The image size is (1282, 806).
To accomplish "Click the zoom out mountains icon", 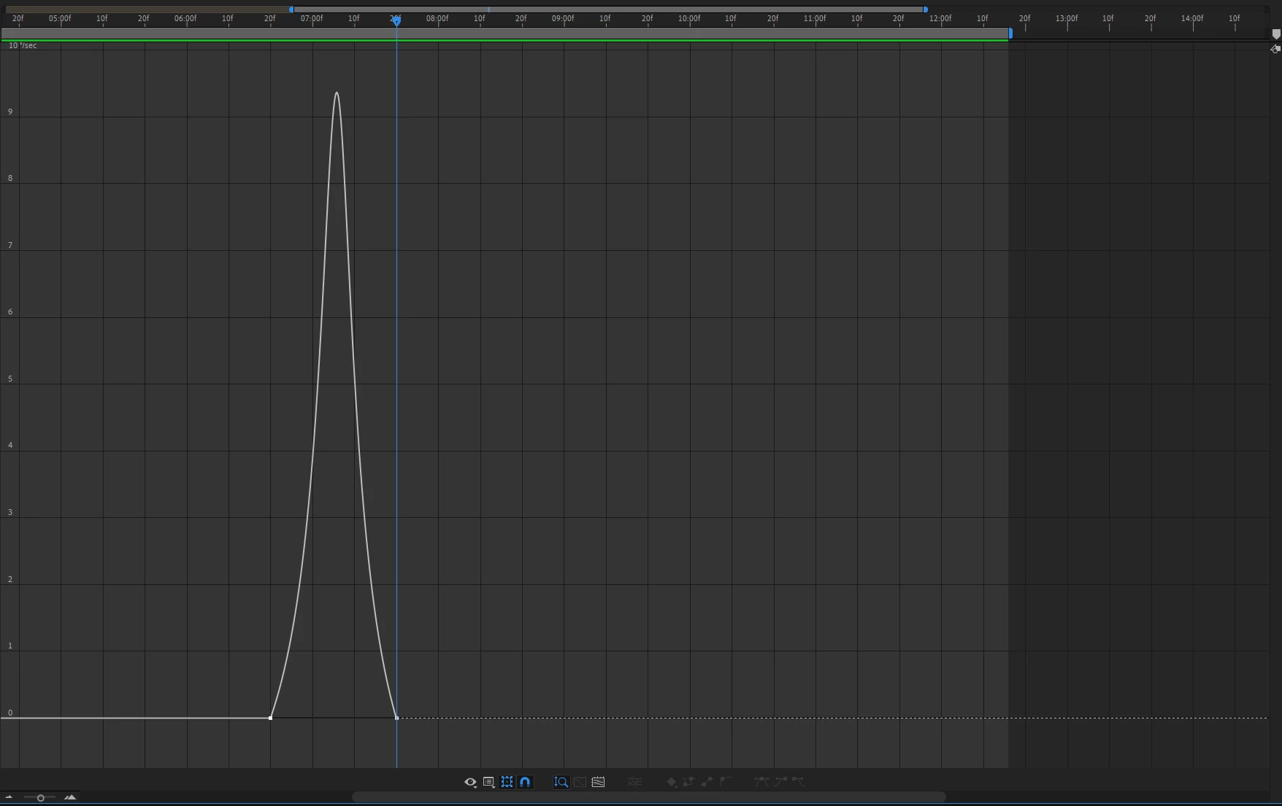I will click(x=9, y=797).
